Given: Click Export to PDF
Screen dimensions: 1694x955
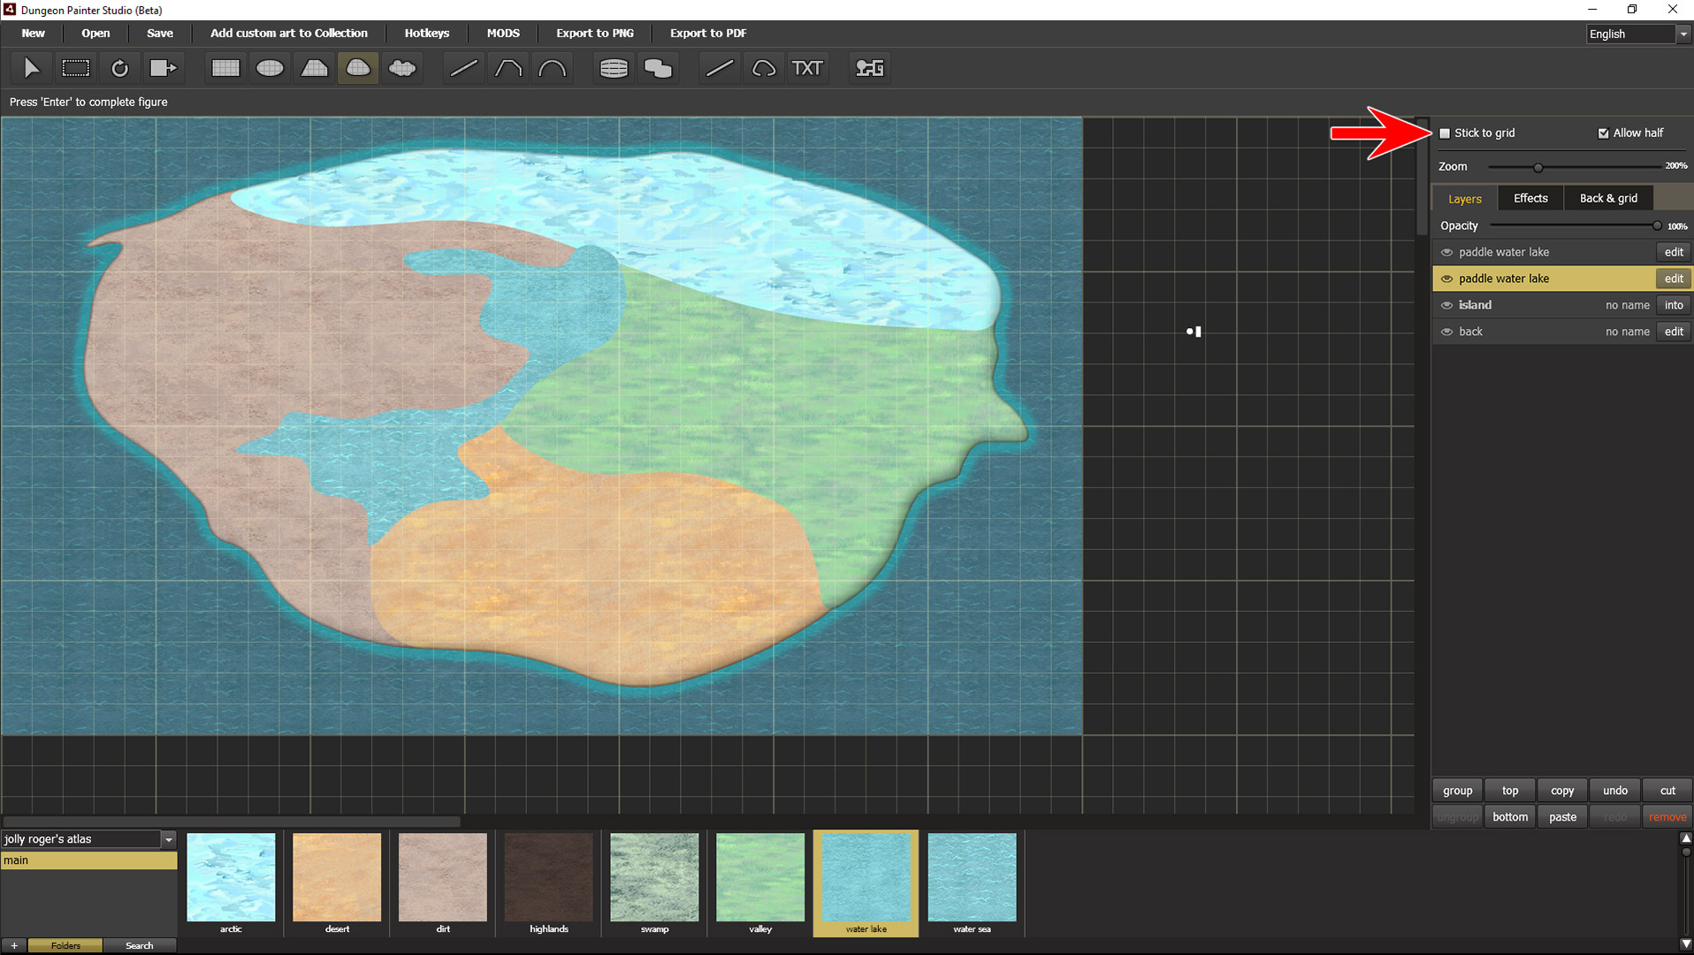Looking at the screenshot, I should coord(708,33).
